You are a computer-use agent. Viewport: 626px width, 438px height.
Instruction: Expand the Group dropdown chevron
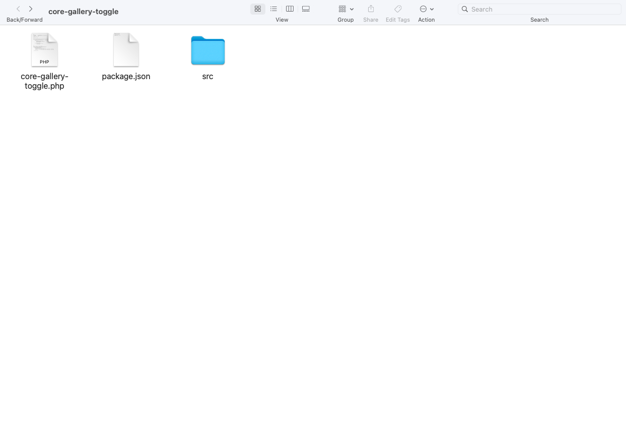pyautogui.click(x=352, y=9)
